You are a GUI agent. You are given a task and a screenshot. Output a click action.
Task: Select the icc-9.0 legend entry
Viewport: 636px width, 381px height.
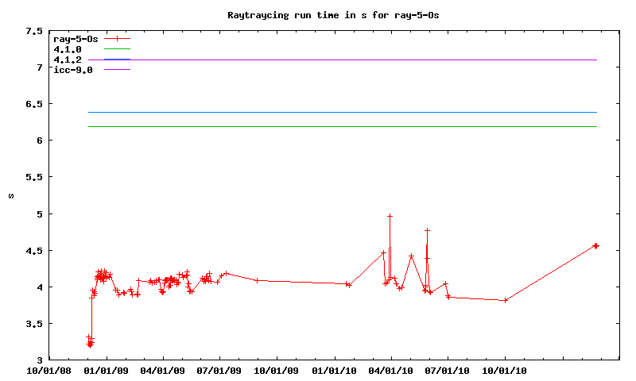72,70
